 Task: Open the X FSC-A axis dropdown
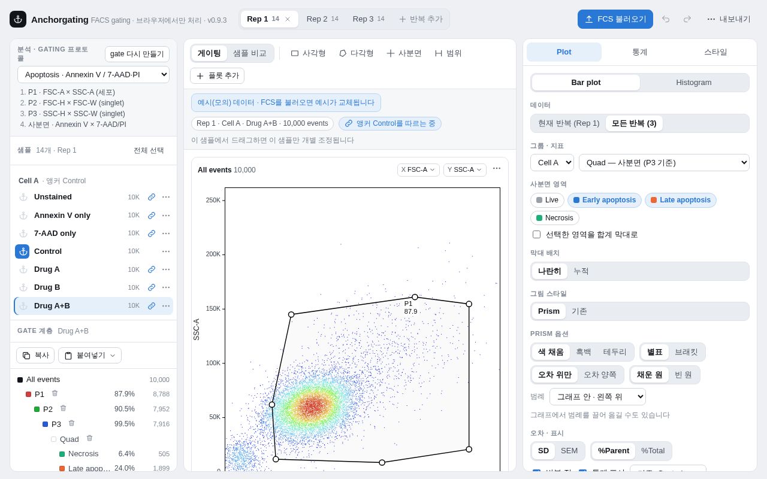(x=418, y=170)
